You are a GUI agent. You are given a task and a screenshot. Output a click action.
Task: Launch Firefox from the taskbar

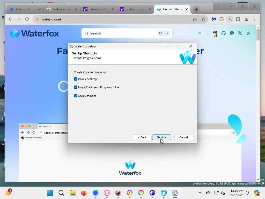[x=84, y=193]
